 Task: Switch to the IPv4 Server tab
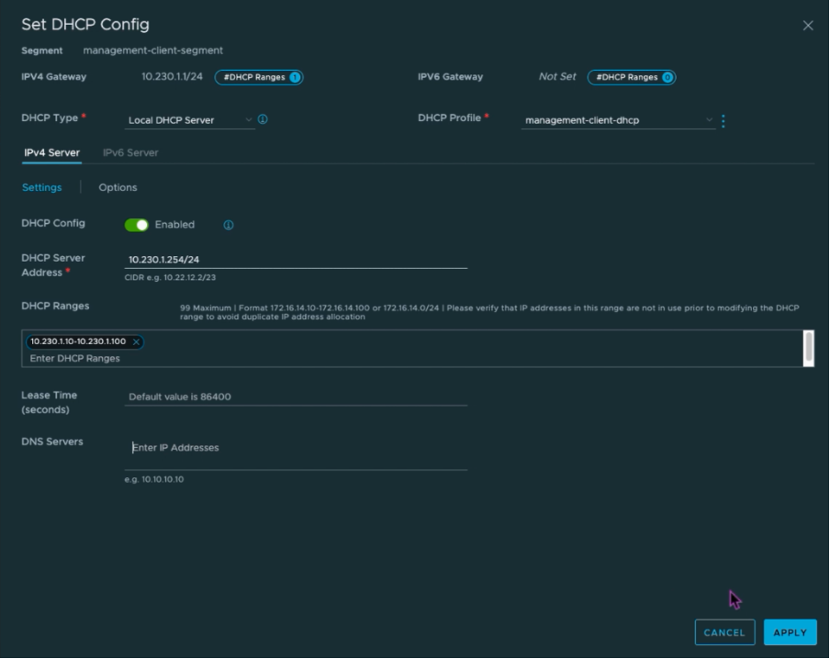point(51,152)
